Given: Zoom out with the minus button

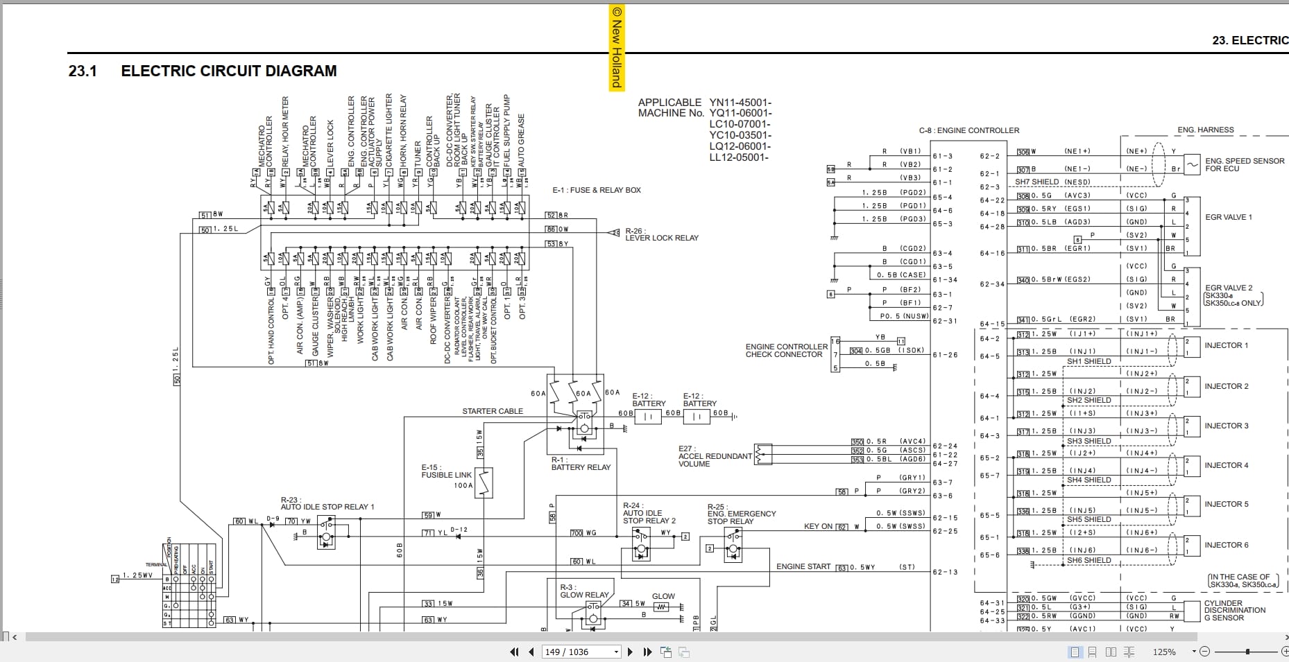Looking at the screenshot, I should [1204, 652].
